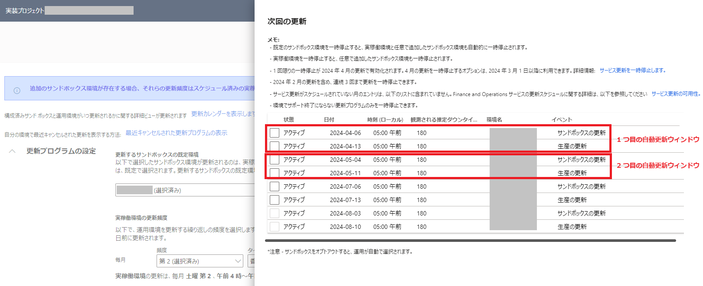This screenshot has height=286, width=703.
Task: Open the サービス更新の可用性 link
Action: [675, 93]
